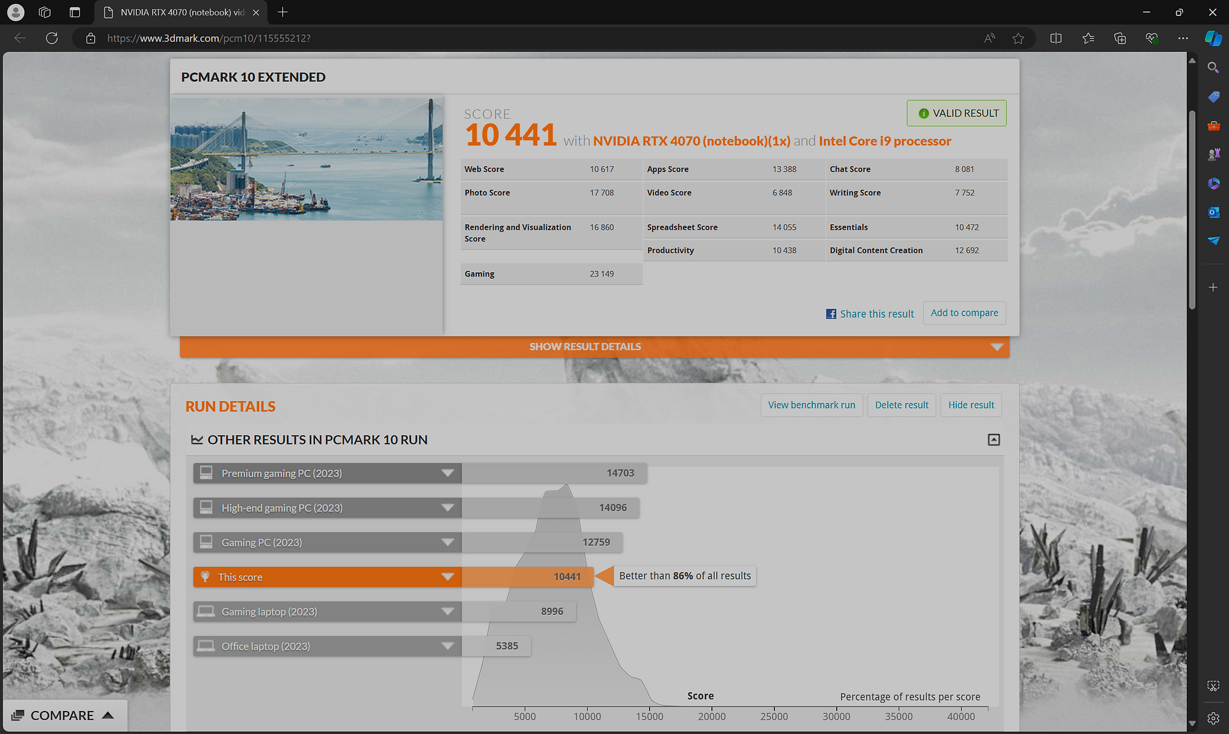
Task: Open the screenshot tool in the sidebar
Action: click(1213, 686)
